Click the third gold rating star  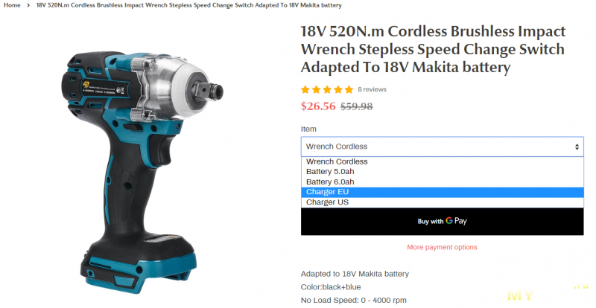click(327, 89)
